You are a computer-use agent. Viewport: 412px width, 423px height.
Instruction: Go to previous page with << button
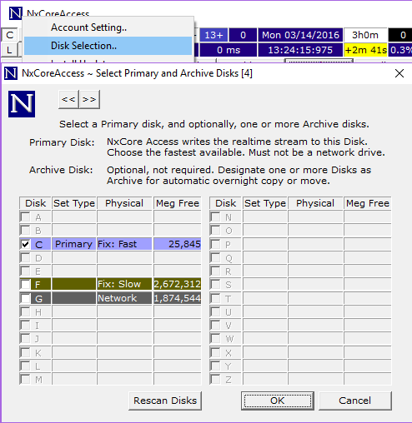click(x=68, y=99)
